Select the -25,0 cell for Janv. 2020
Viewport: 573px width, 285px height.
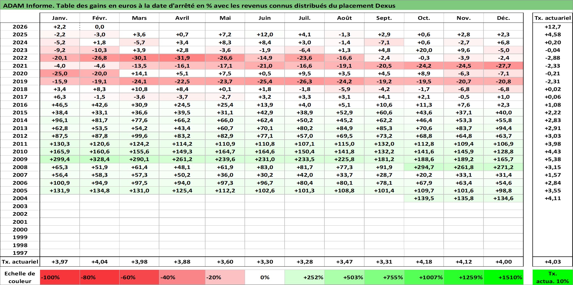[x=60, y=73]
